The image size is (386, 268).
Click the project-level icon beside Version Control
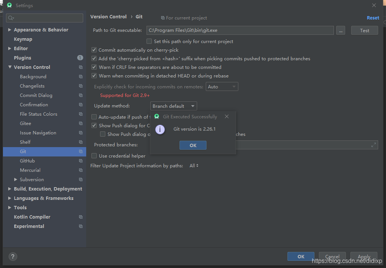coord(81,67)
